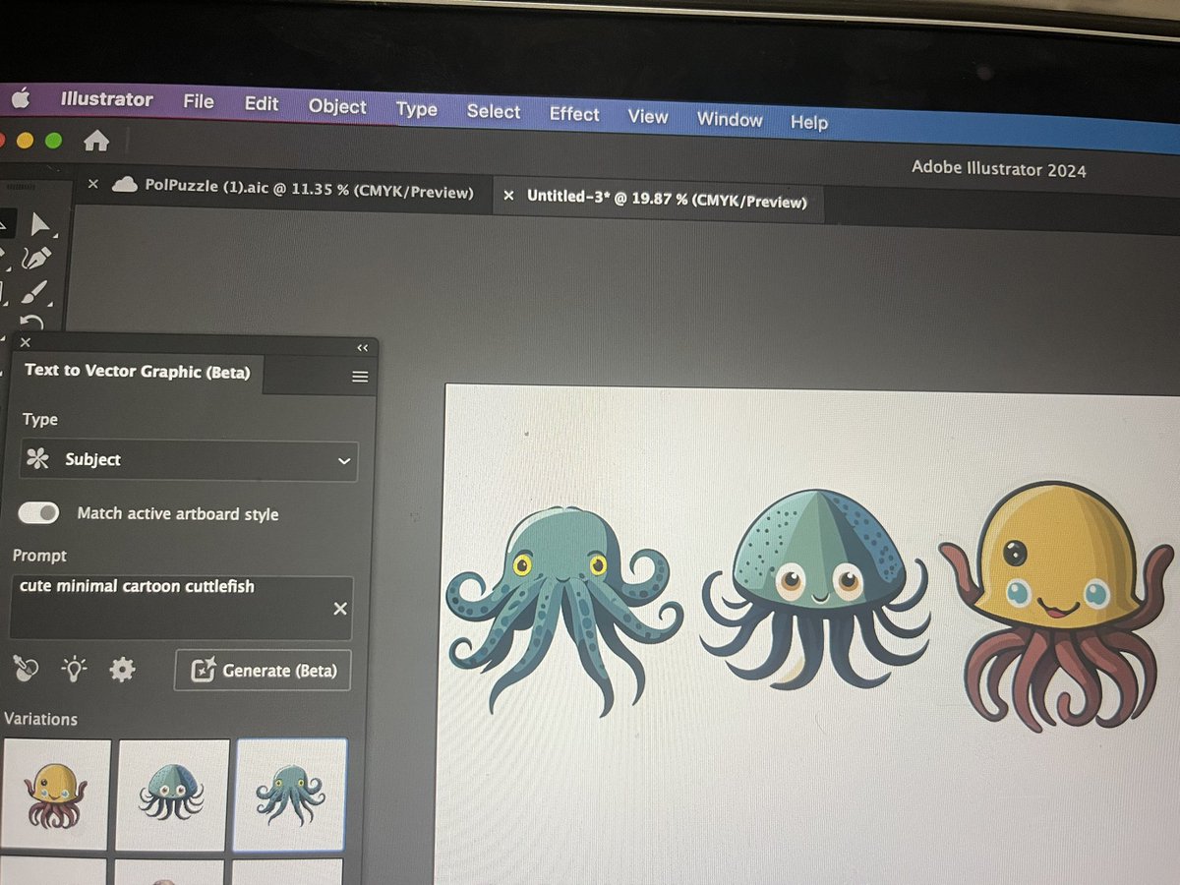This screenshot has width=1180, height=885.
Task: Select the teal octopus variation thumbnail
Action: (x=290, y=795)
